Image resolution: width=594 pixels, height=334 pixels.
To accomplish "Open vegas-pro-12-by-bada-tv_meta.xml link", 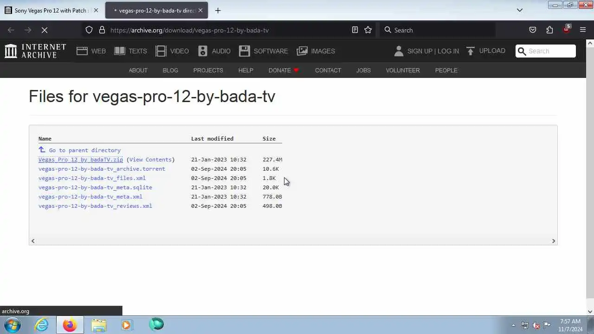I will [x=90, y=197].
